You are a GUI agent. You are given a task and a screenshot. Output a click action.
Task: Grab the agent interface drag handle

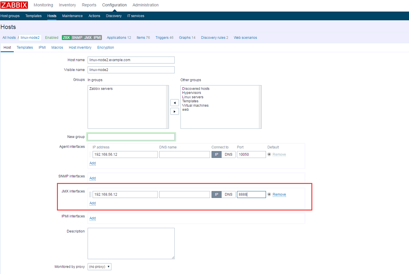pos(90,155)
